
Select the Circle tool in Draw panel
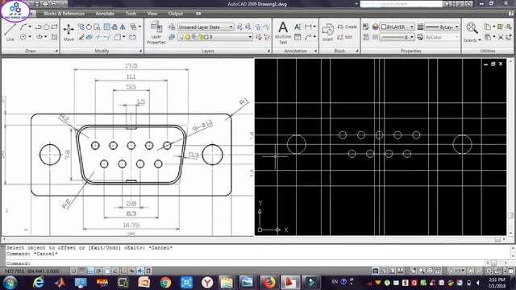click(23, 37)
